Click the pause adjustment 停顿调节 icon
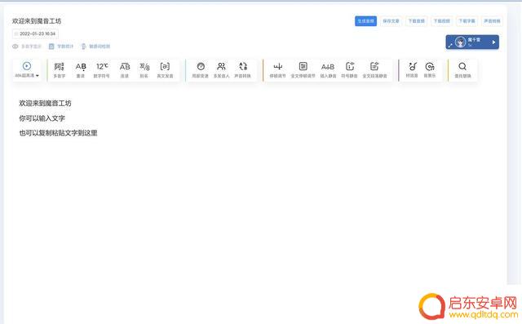522x324 pixels. click(x=277, y=67)
